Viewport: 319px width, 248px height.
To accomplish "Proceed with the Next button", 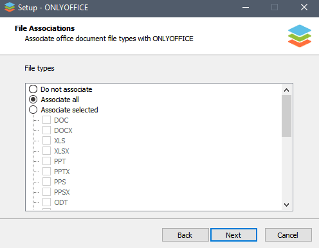I will click(x=233, y=235).
